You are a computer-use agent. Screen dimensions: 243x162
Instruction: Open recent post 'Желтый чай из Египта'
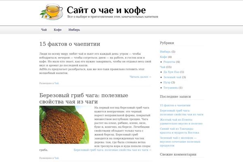(181, 122)
